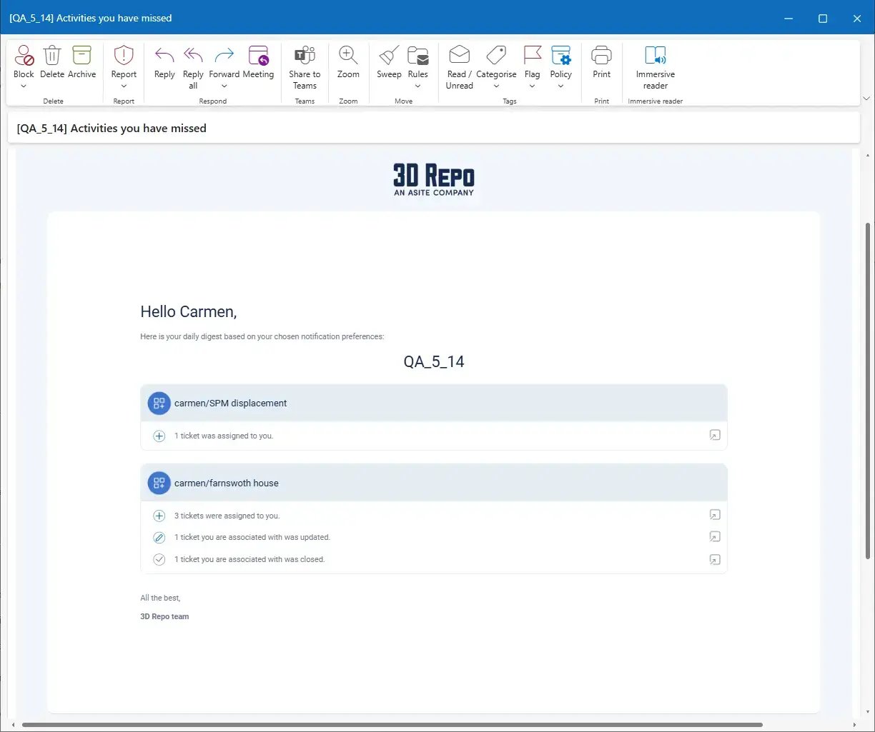This screenshot has width=875, height=732.
Task: Print the email
Action: click(x=602, y=62)
